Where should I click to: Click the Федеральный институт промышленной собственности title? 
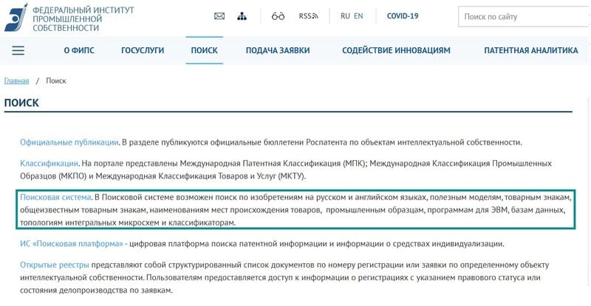83,19
